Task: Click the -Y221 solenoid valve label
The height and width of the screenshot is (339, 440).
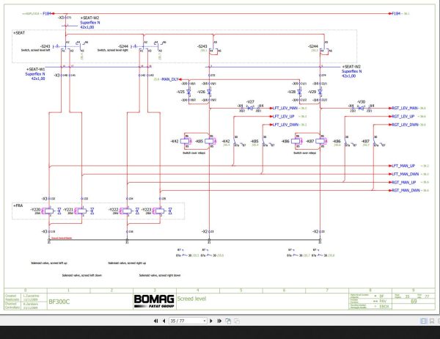Action: pos(68,210)
